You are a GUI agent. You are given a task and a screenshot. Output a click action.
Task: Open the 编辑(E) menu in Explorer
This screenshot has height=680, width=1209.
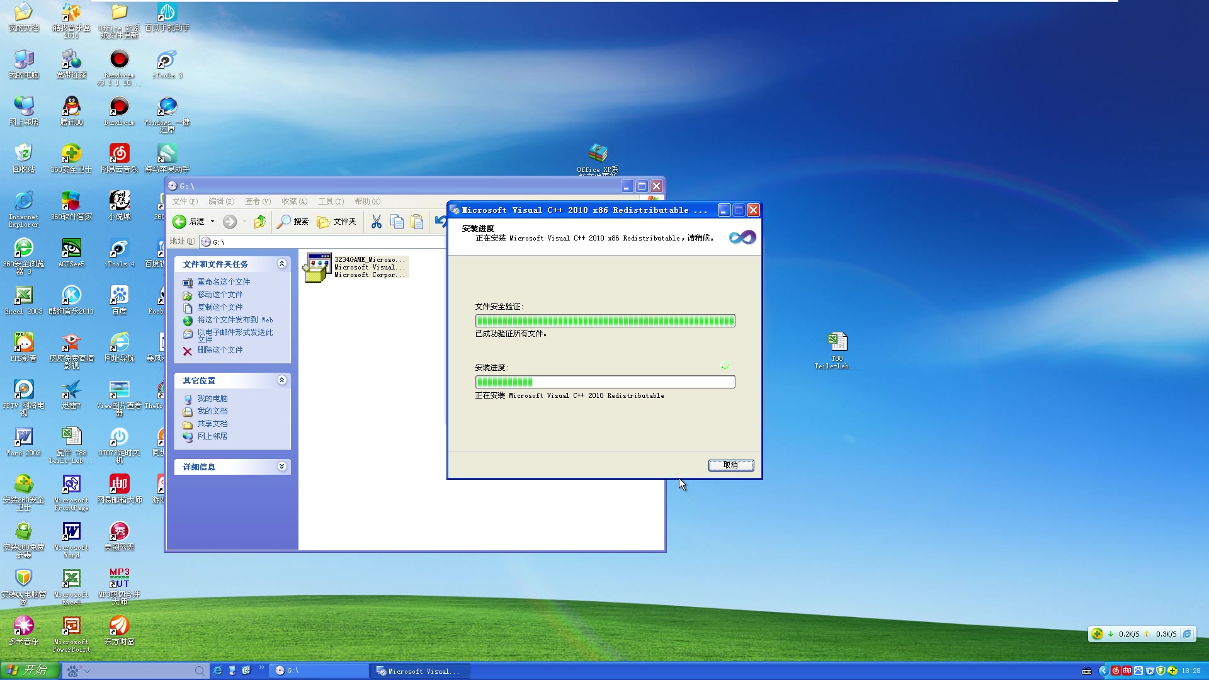222,201
